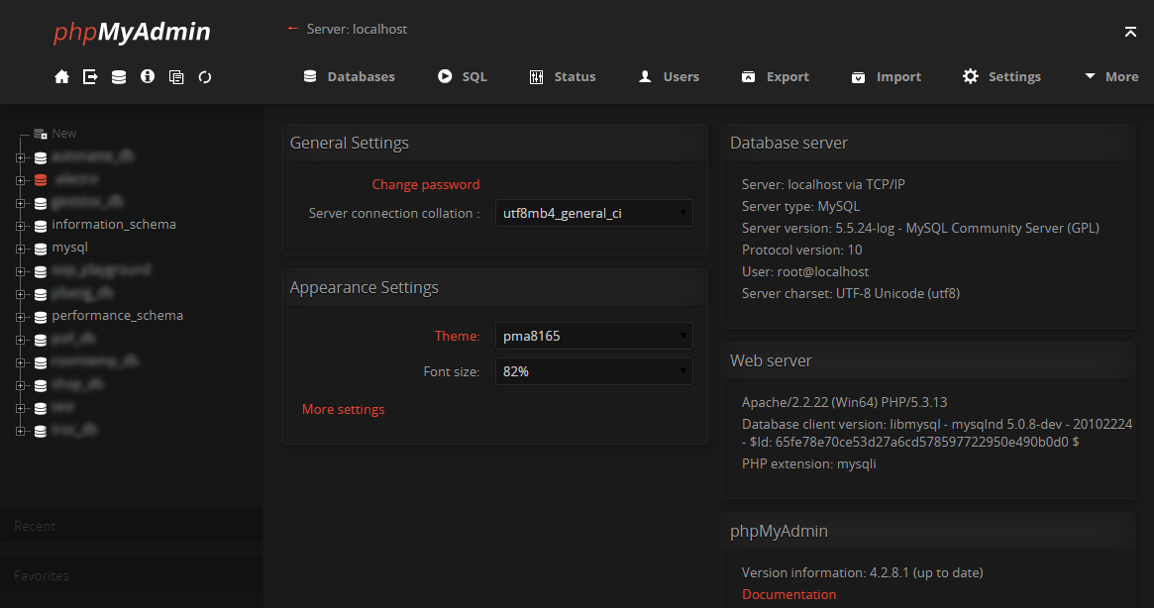Click the phpMyAdmin version panel header
This screenshot has height=608, width=1154.
pyautogui.click(x=928, y=531)
